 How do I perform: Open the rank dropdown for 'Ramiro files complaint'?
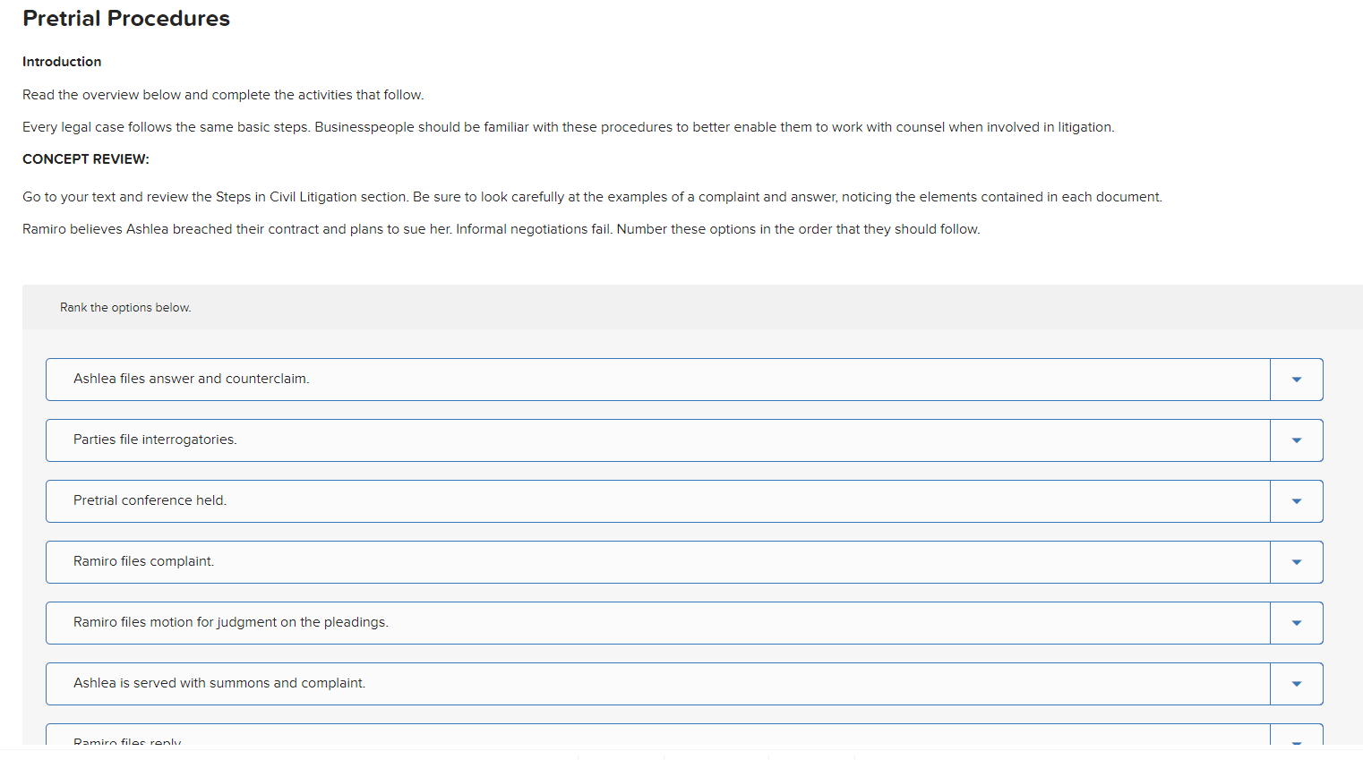click(1296, 561)
